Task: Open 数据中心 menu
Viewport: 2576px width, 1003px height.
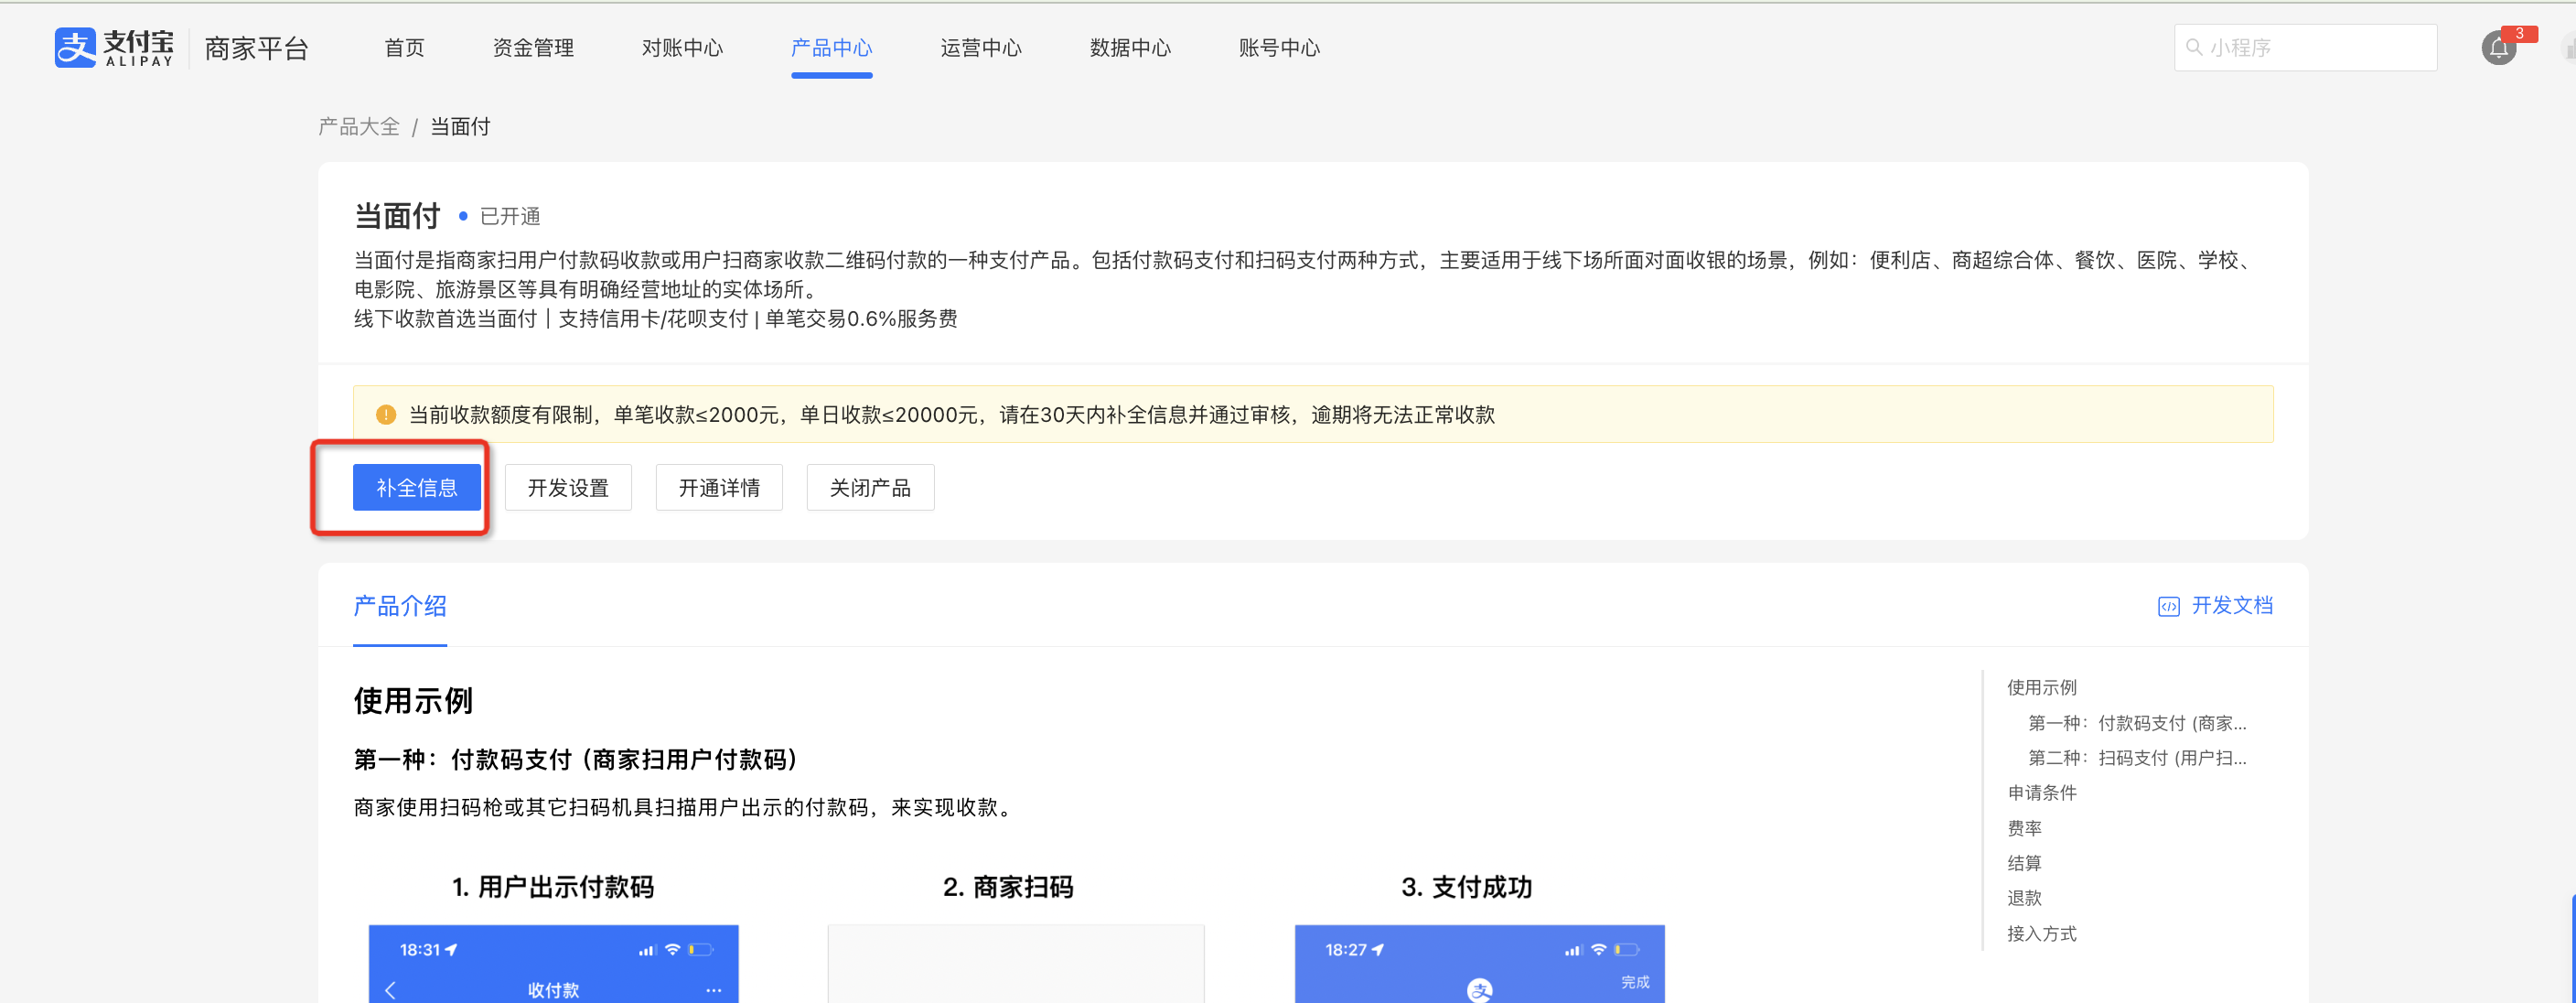Action: pyautogui.click(x=1130, y=48)
